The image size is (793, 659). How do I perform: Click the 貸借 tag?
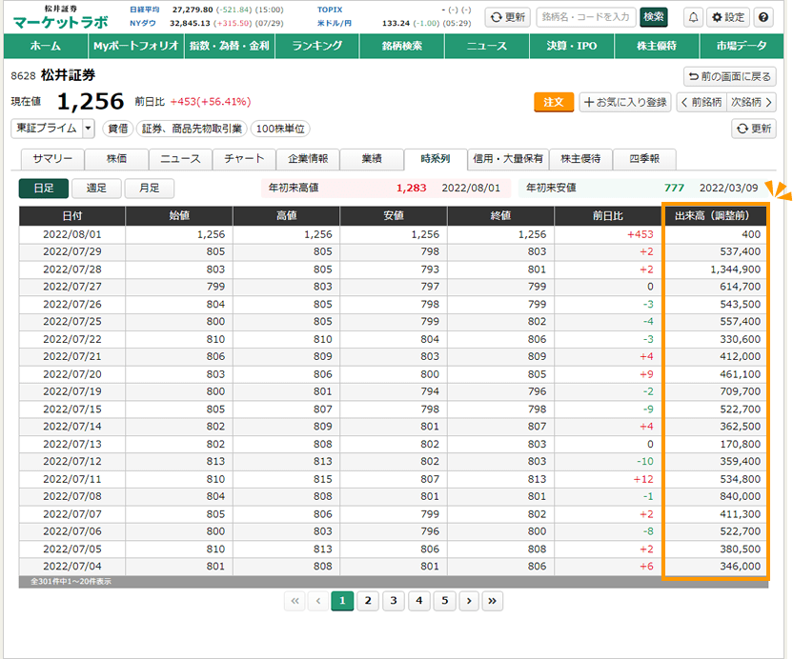click(x=118, y=129)
